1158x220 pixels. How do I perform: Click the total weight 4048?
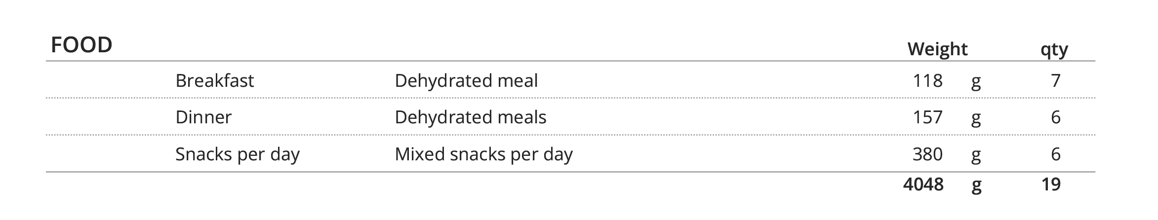coord(923,184)
